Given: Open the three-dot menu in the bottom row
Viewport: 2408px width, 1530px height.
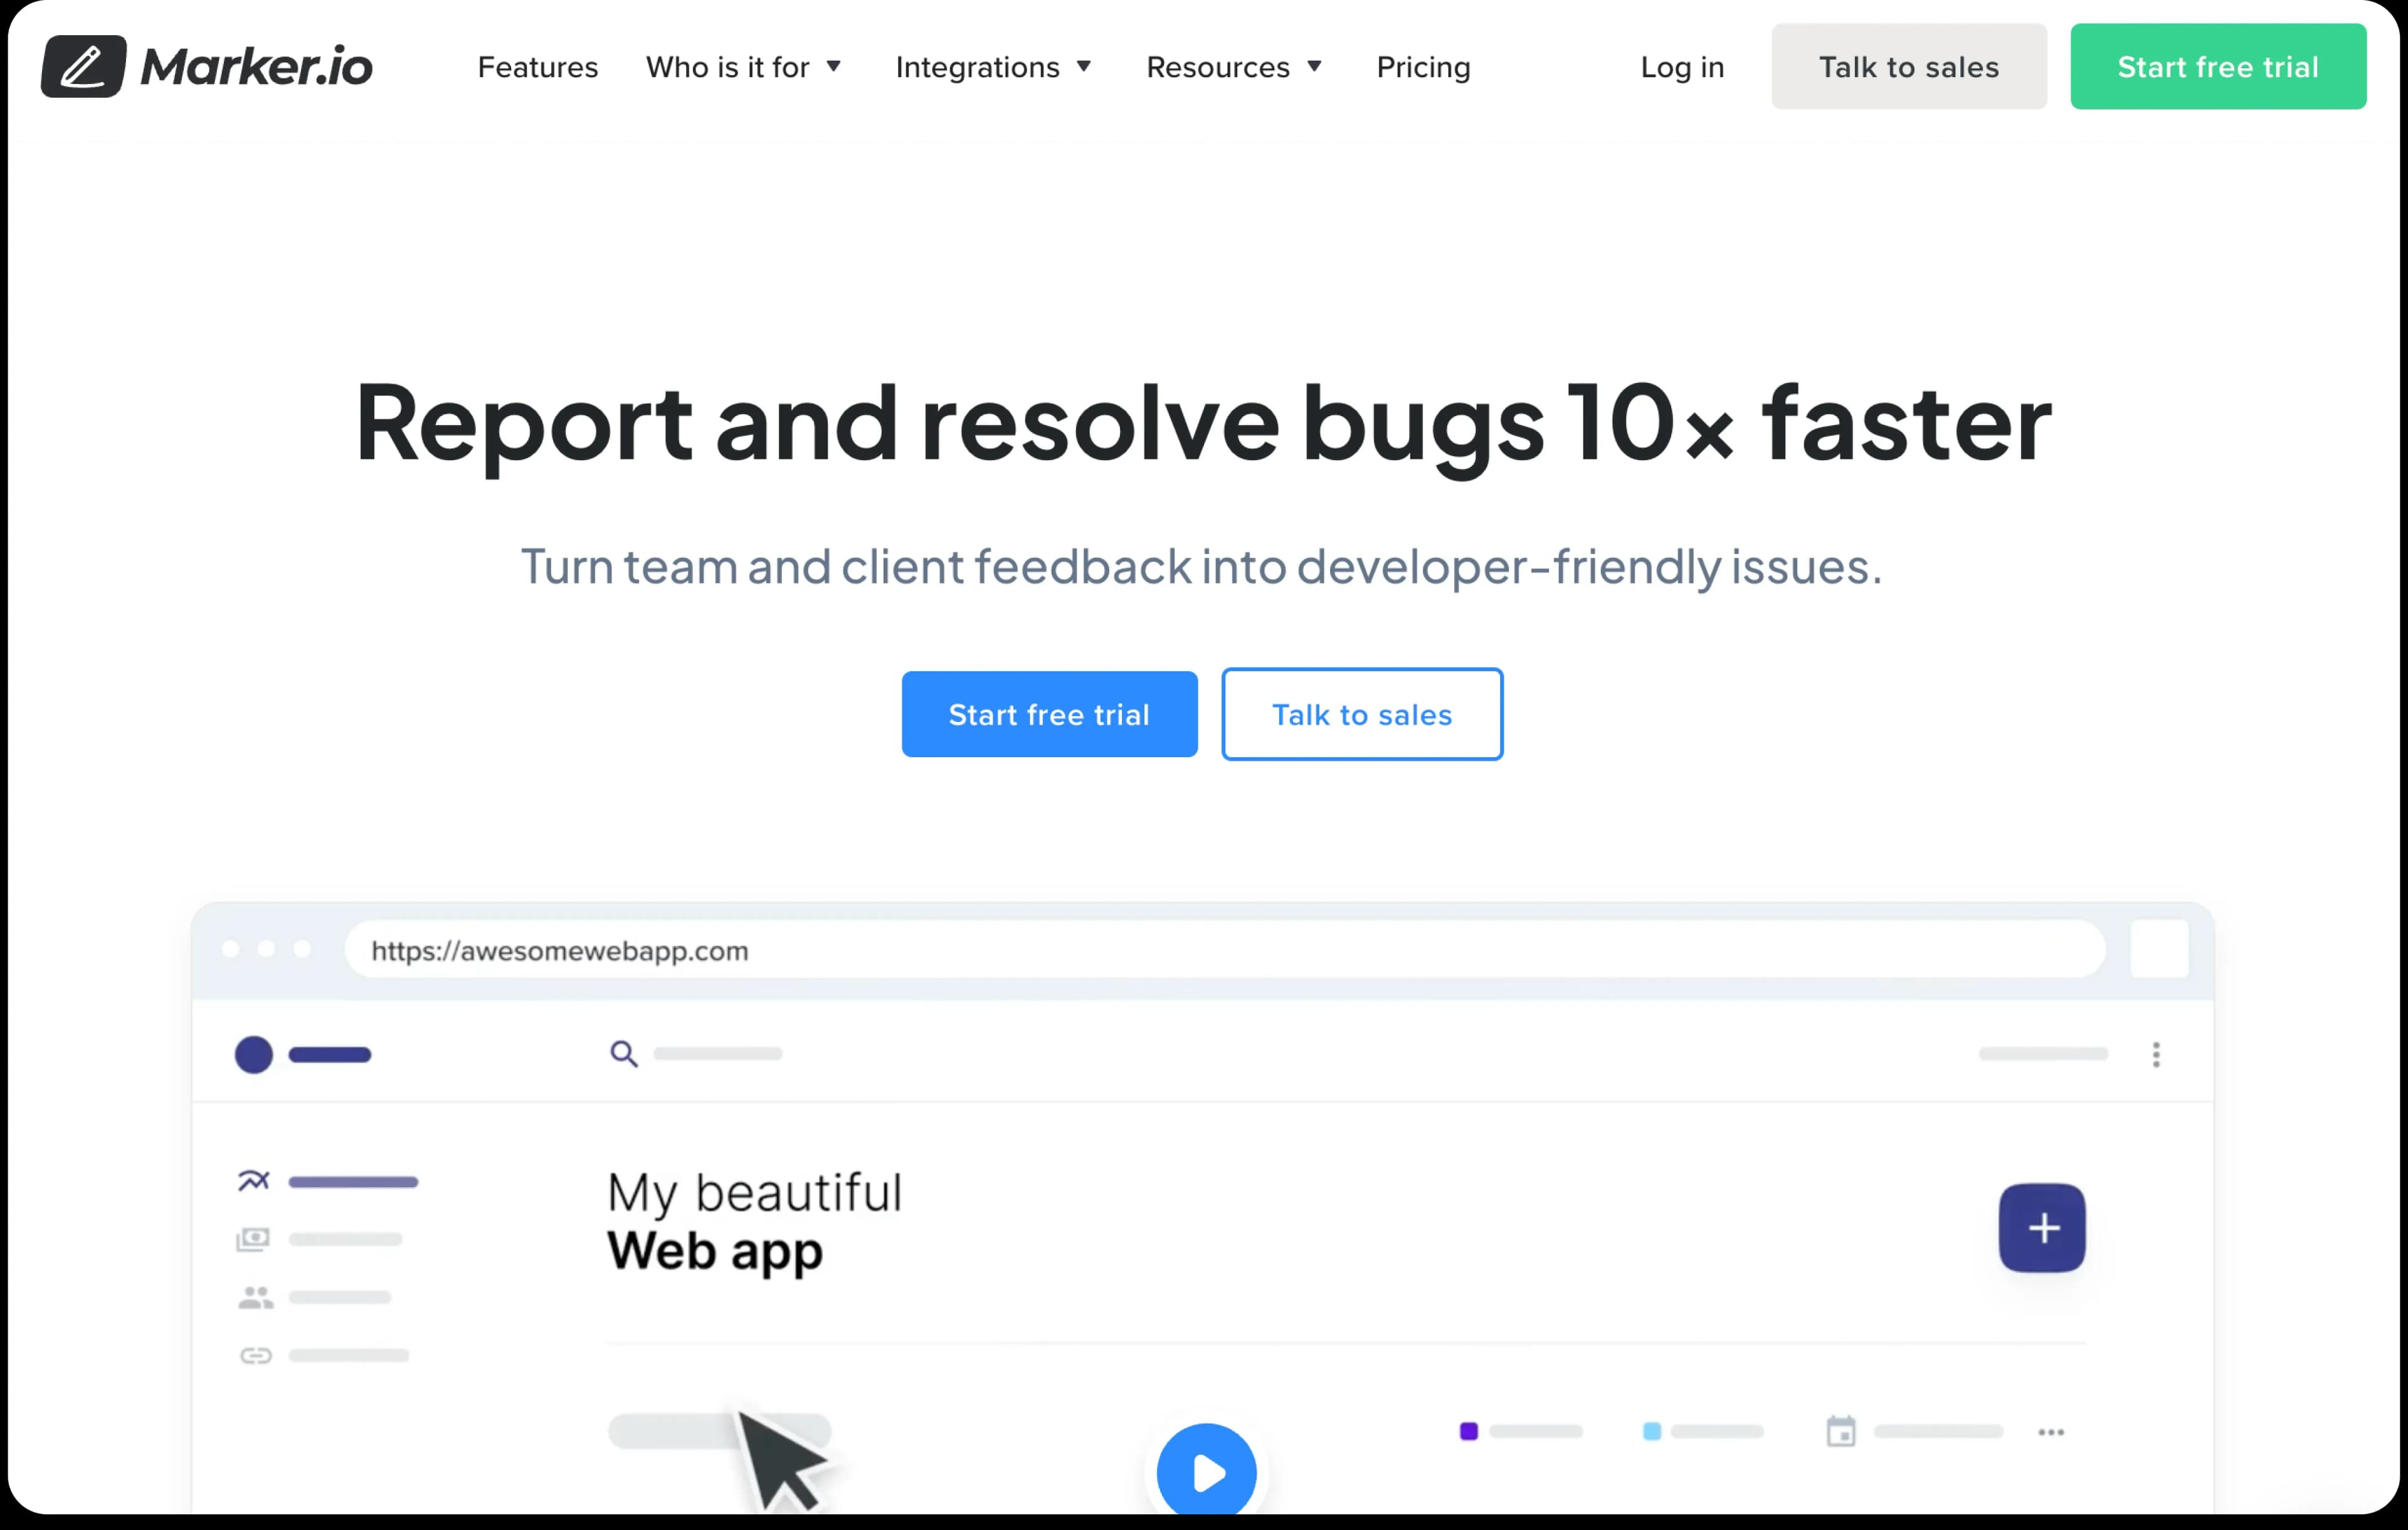Looking at the screenshot, I should (2051, 1431).
